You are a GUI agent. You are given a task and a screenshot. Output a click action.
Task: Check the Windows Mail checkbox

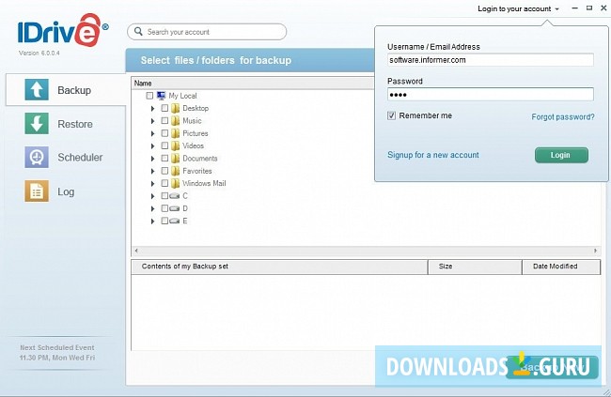tap(164, 183)
